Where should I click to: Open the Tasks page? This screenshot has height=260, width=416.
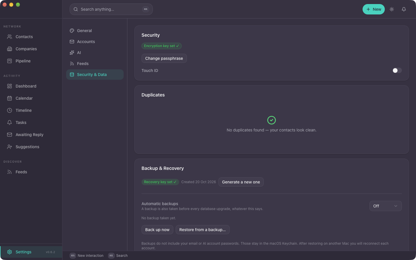point(31,122)
